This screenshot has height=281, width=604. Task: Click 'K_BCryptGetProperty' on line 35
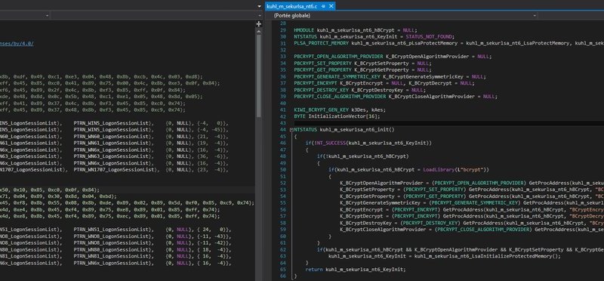(x=381, y=69)
